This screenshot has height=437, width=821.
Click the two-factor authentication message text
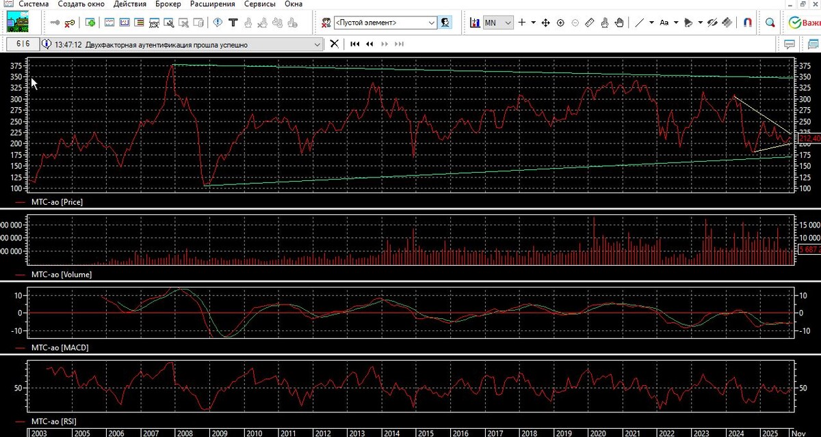tap(167, 45)
